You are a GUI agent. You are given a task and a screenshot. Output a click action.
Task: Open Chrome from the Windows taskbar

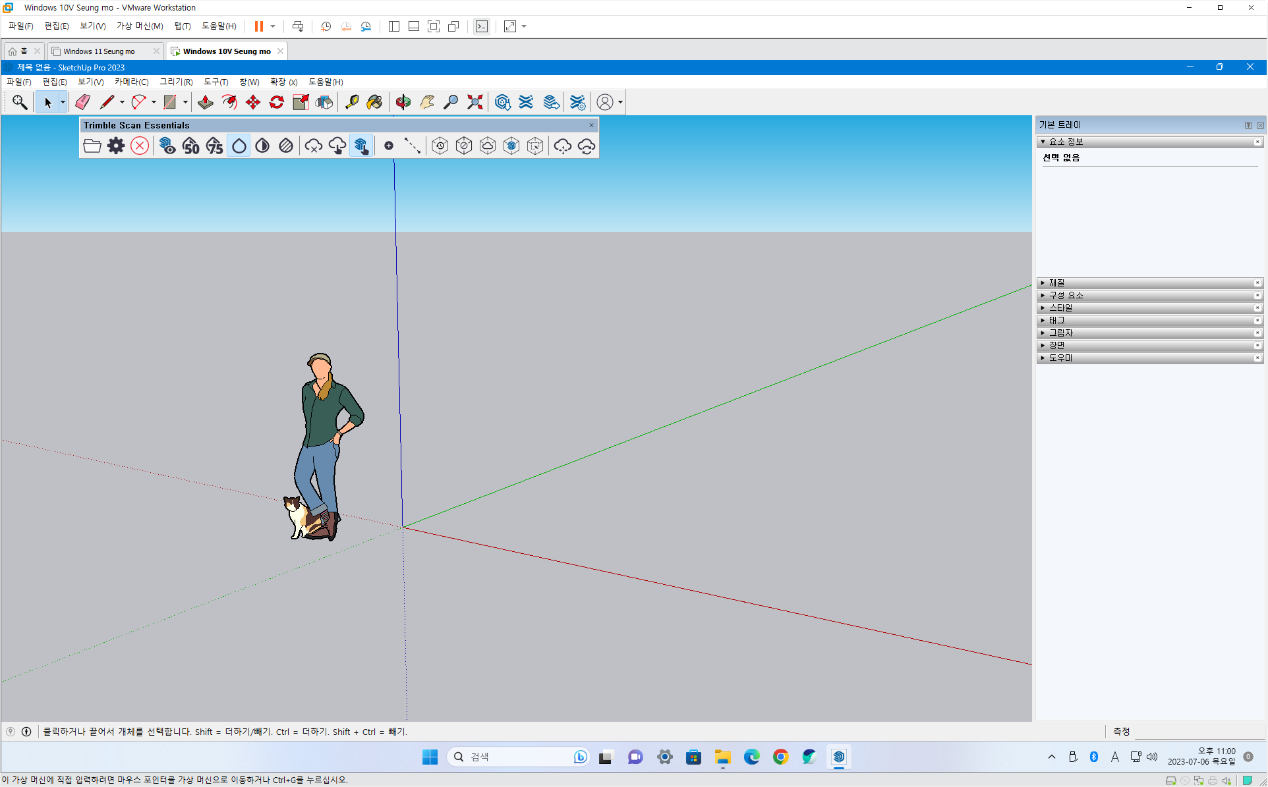[x=780, y=757]
